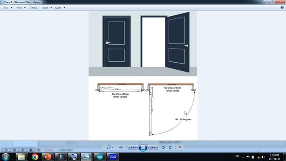Go to the previous photo
This screenshot has width=286, height=161.
tap(133, 147)
